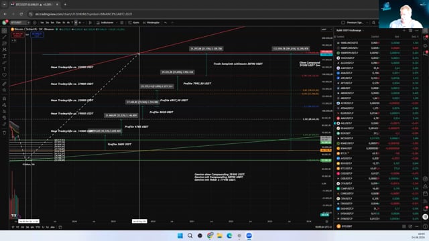Open Windows taskbar search
Image resolution: width=429 pixels, height=241 pixels.
[190, 236]
